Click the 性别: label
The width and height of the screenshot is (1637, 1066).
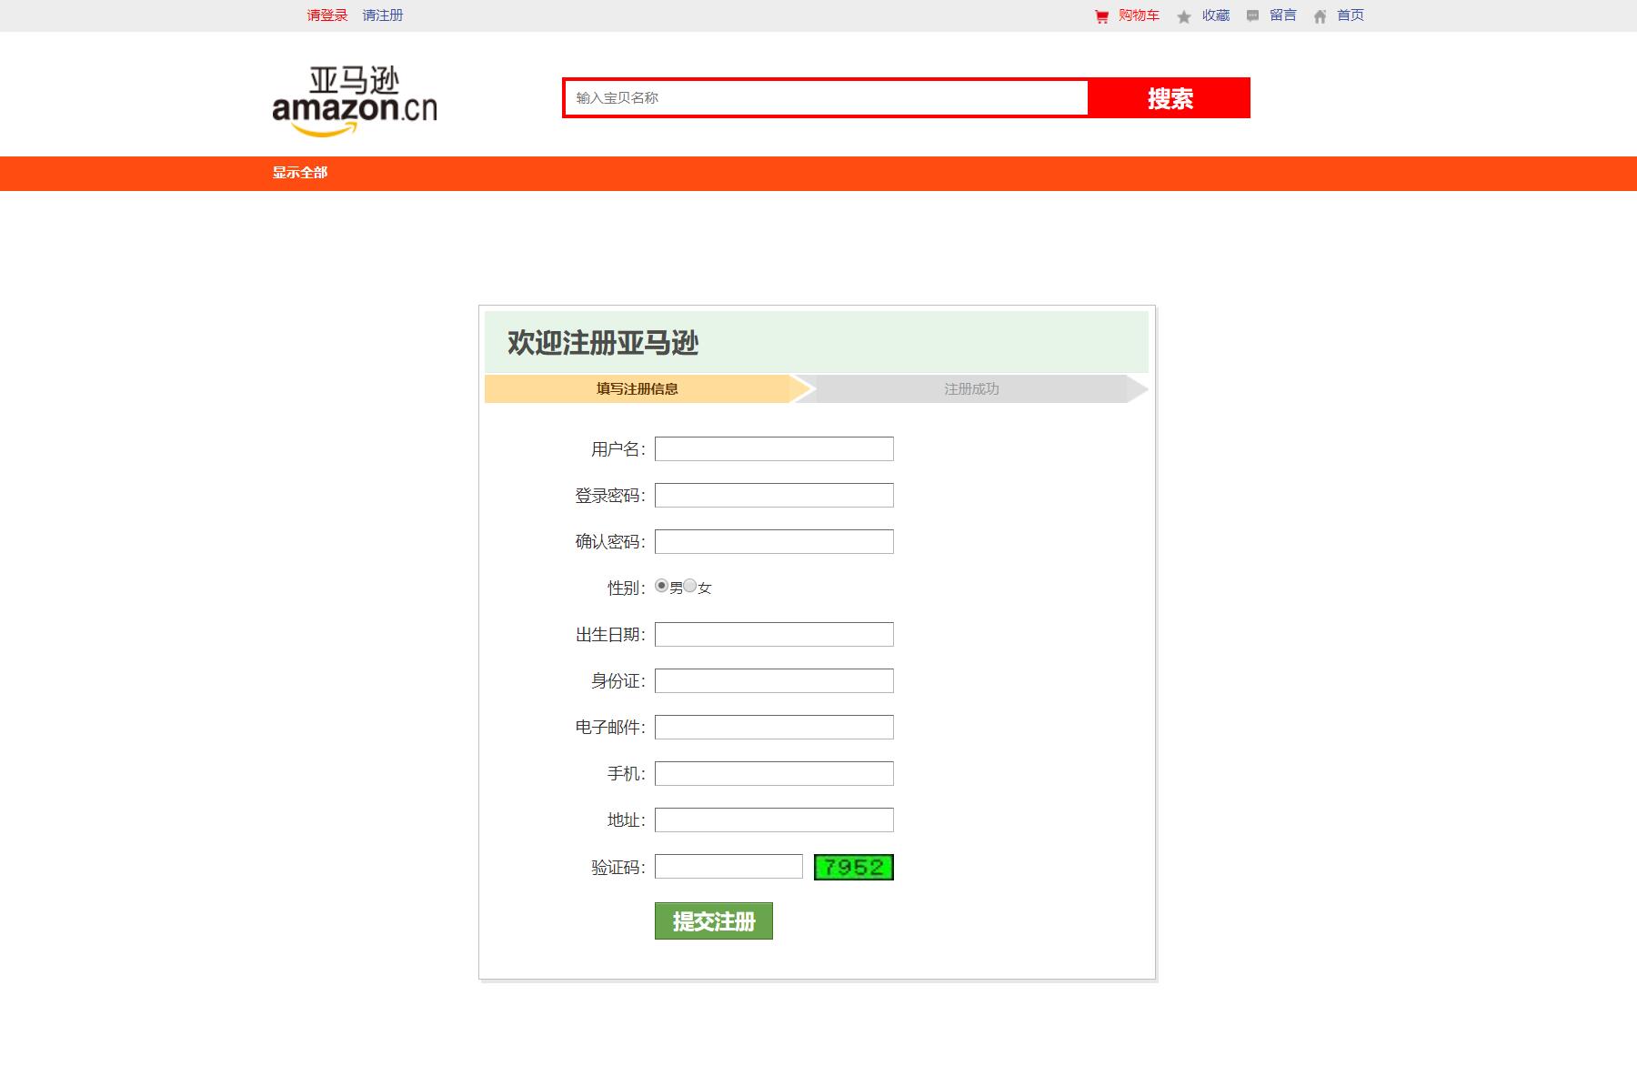pyautogui.click(x=627, y=588)
